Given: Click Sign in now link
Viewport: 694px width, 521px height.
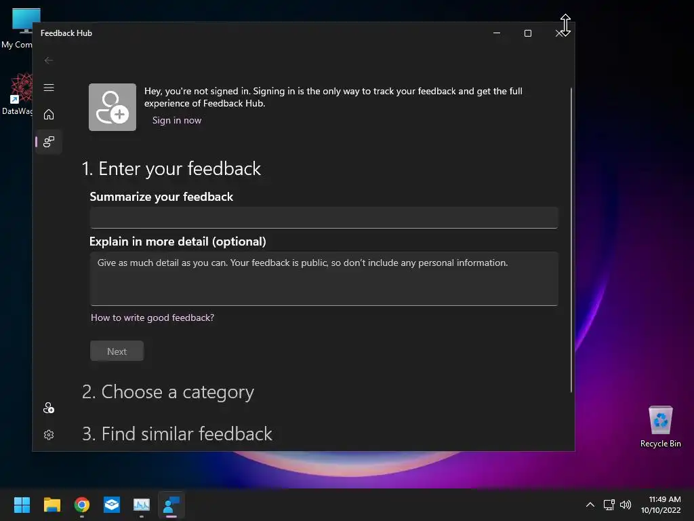Looking at the screenshot, I should click(x=177, y=121).
